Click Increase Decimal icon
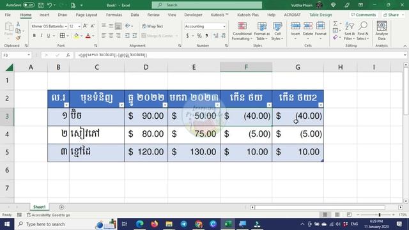The image size is (409, 230). (x=216, y=36)
